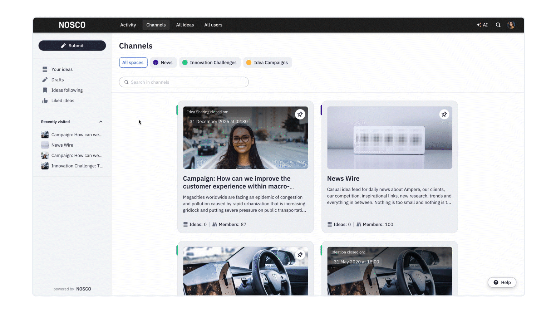Click the Drafts pencil icon
This screenshot has height=313, width=556.
point(45,80)
